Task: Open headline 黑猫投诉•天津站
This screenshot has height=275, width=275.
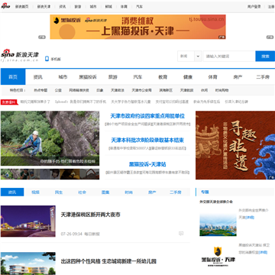Action: tap(147, 164)
